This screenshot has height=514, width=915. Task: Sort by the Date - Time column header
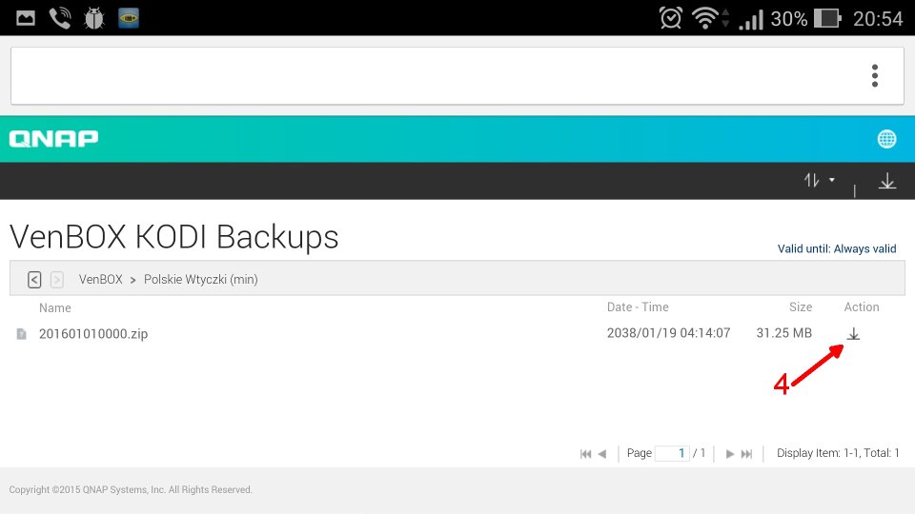[x=638, y=307]
